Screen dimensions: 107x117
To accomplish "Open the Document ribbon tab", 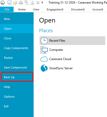I will coord(78,9).
